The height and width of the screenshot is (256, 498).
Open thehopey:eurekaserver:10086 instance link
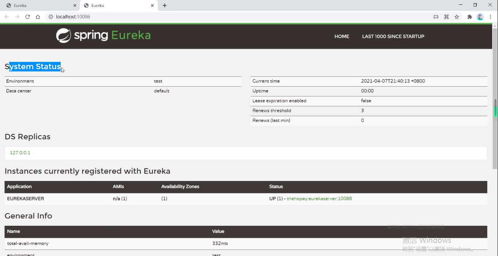point(319,199)
